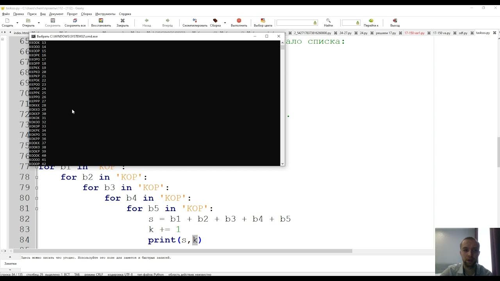Collapse the fold at line 79

37,188
